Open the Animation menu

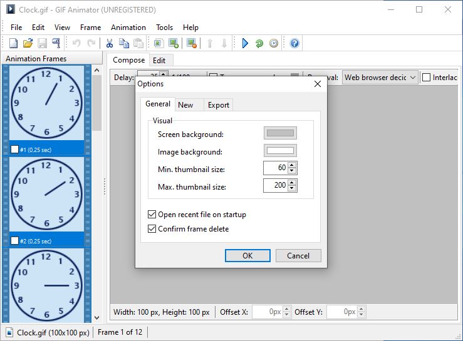(x=128, y=28)
